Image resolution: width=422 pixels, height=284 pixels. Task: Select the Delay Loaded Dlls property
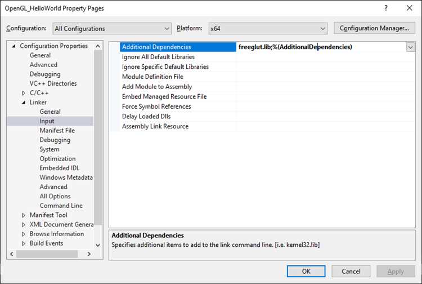coord(146,117)
